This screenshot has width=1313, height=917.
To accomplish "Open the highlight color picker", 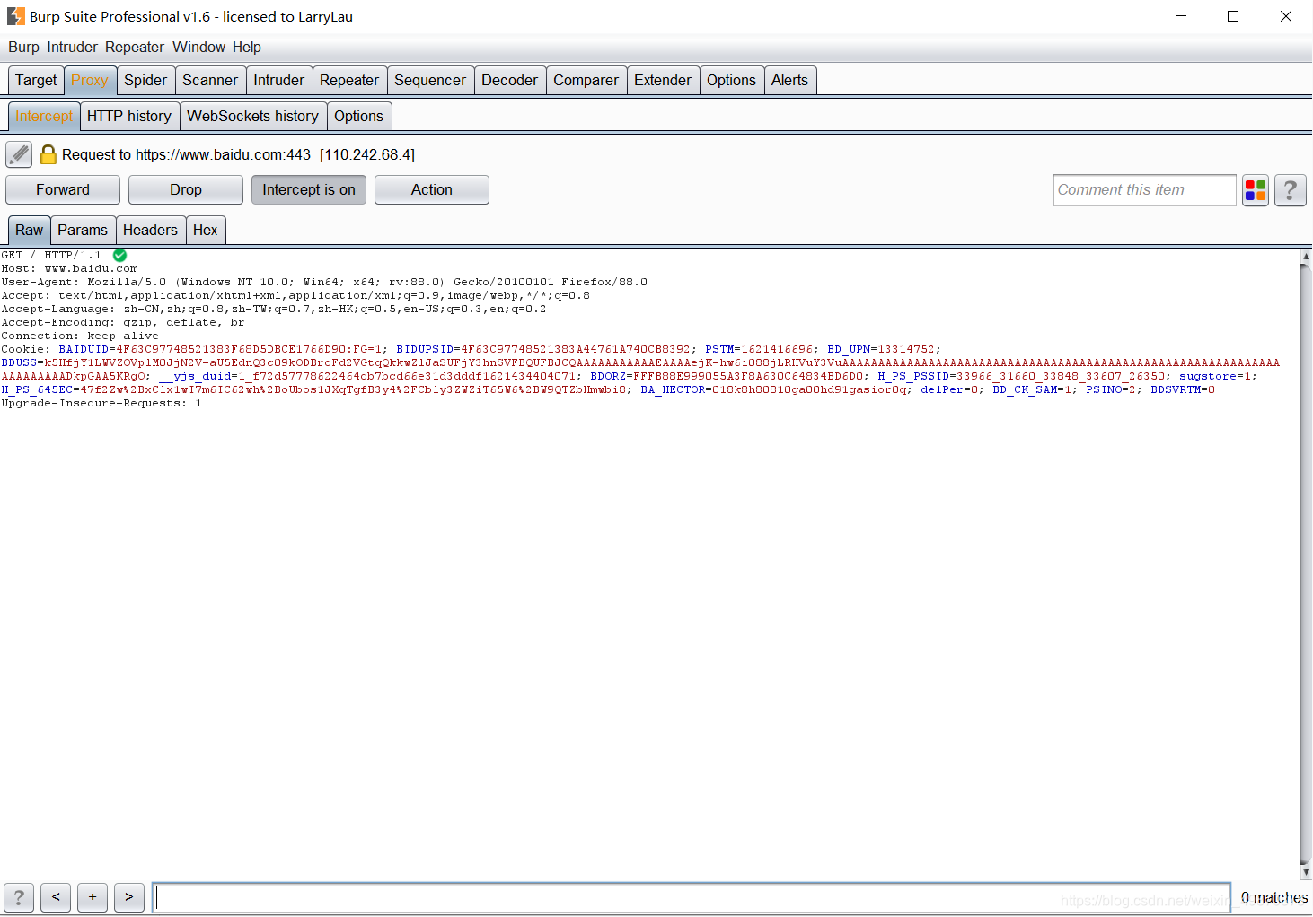I will point(1256,190).
